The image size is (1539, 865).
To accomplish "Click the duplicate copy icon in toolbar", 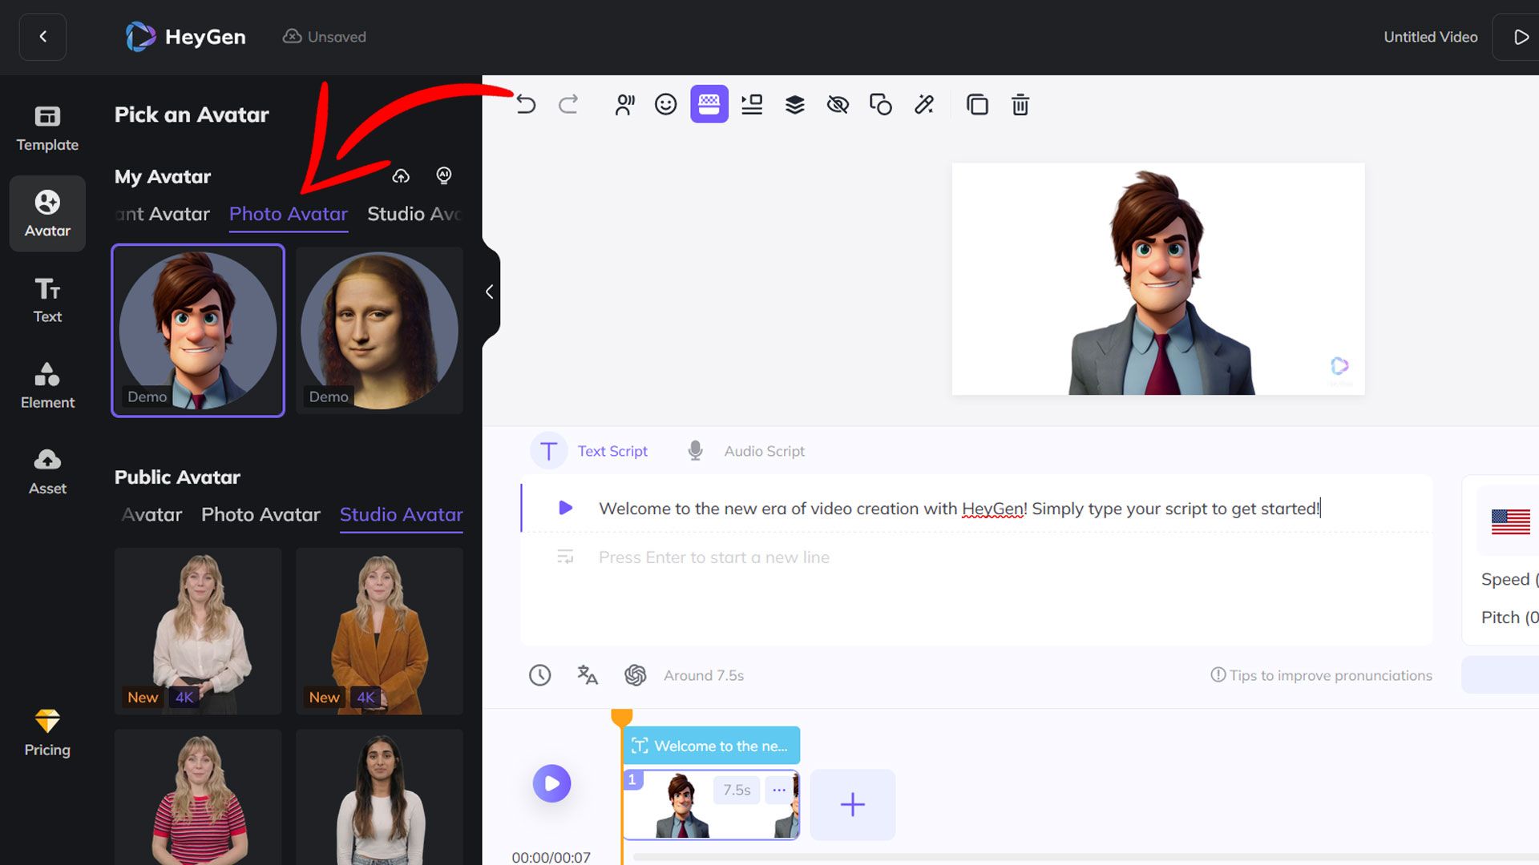I will point(977,104).
